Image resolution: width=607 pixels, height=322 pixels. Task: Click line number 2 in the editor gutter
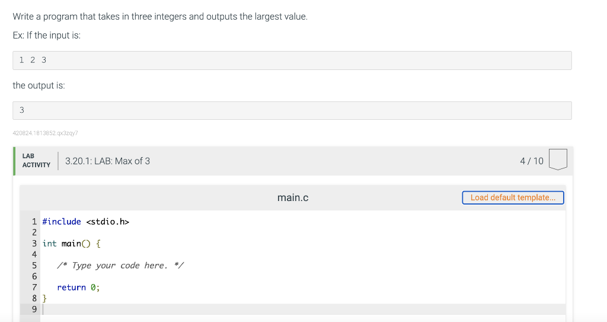(x=34, y=232)
